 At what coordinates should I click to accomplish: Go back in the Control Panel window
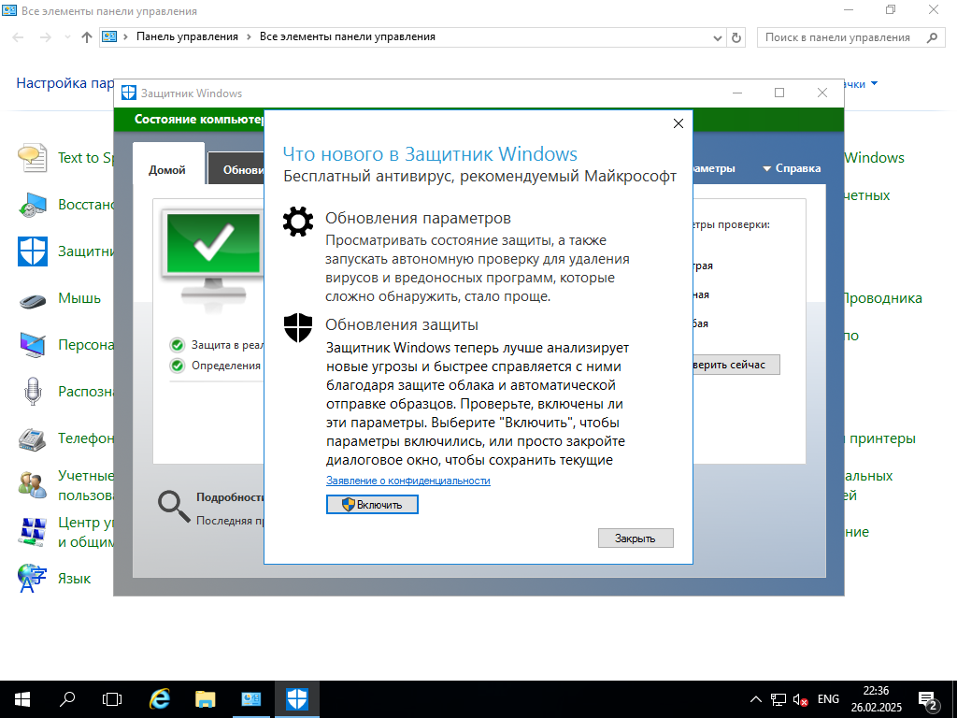point(19,37)
